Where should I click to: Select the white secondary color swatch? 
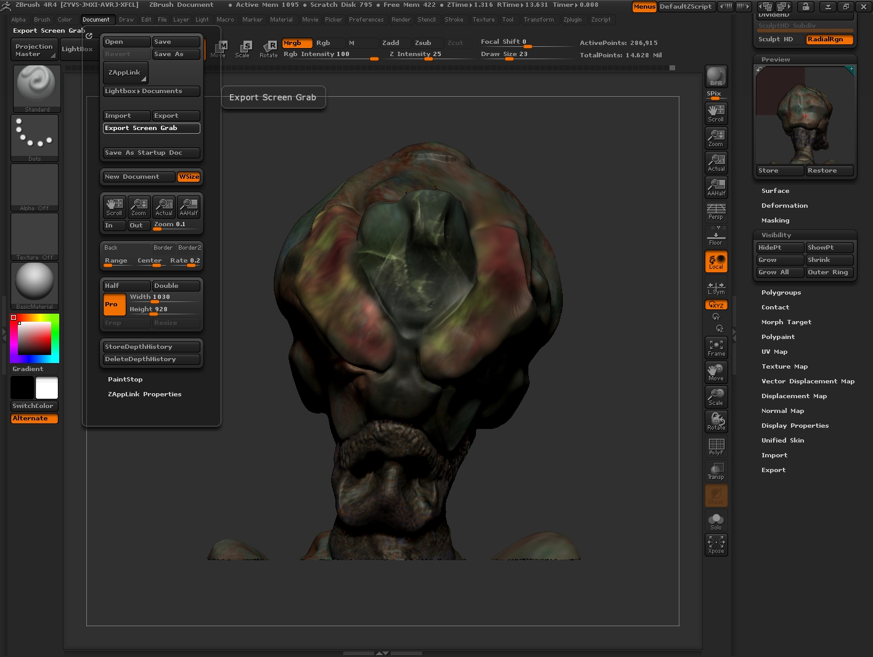coord(47,388)
